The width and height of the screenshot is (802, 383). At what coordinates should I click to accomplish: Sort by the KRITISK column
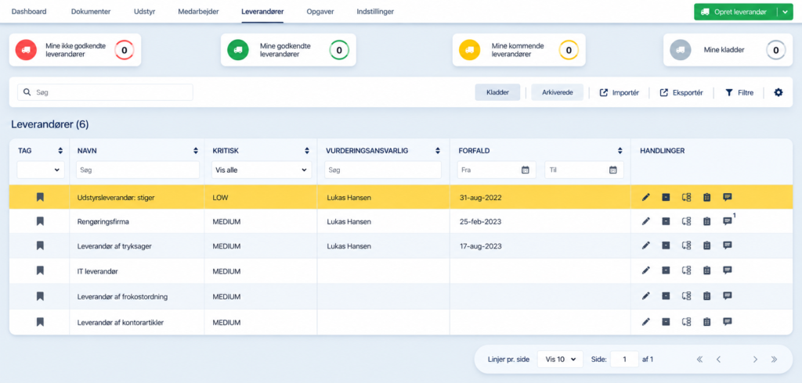(307, 151)
